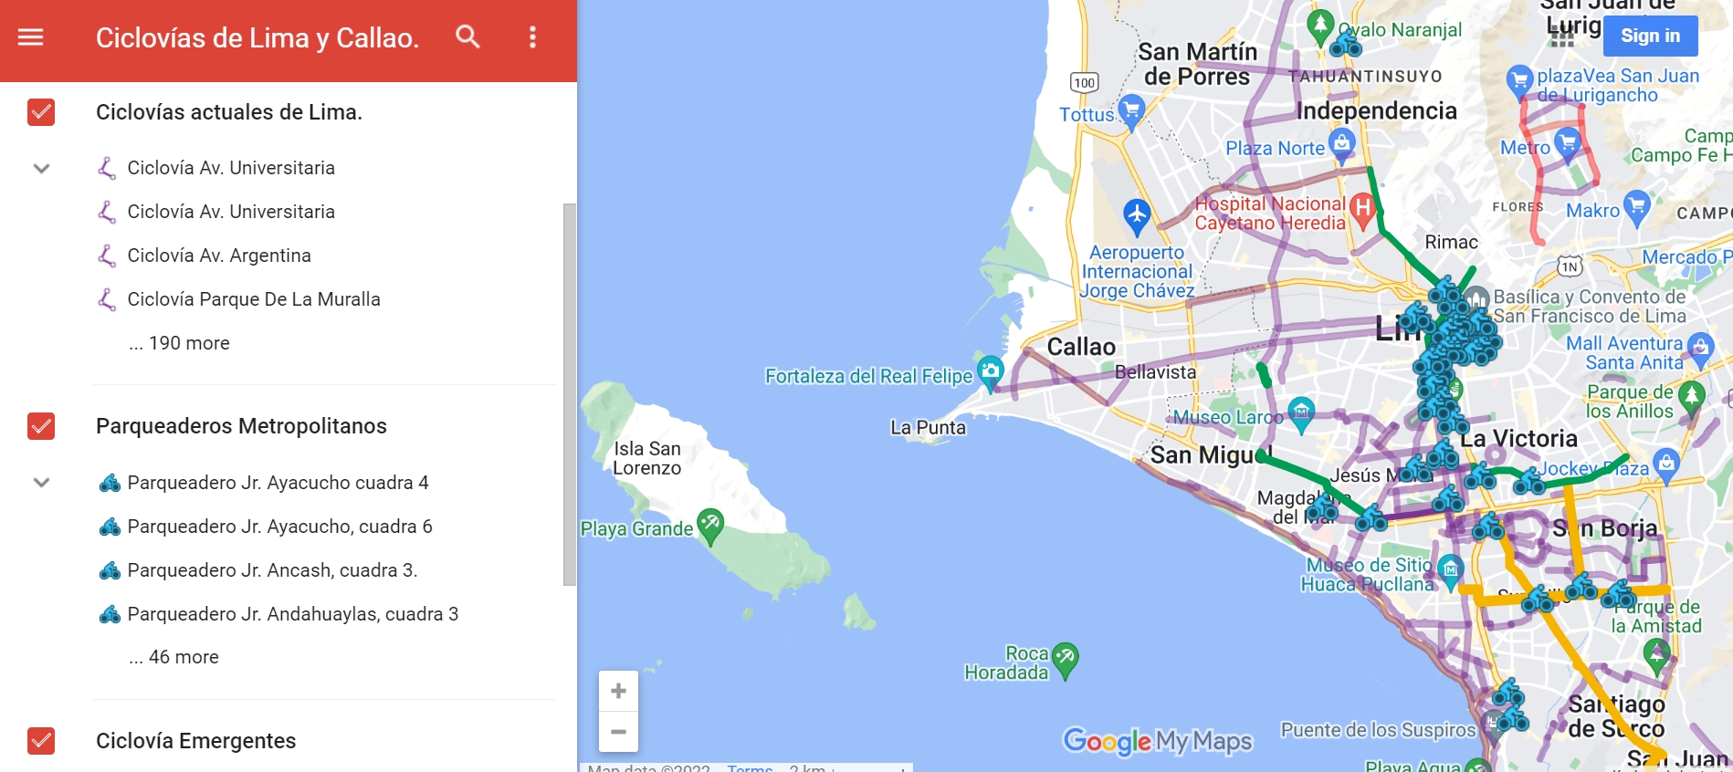Zoom in with the plus button
This screenshot has height=772, width=1733.
[618, 691]
